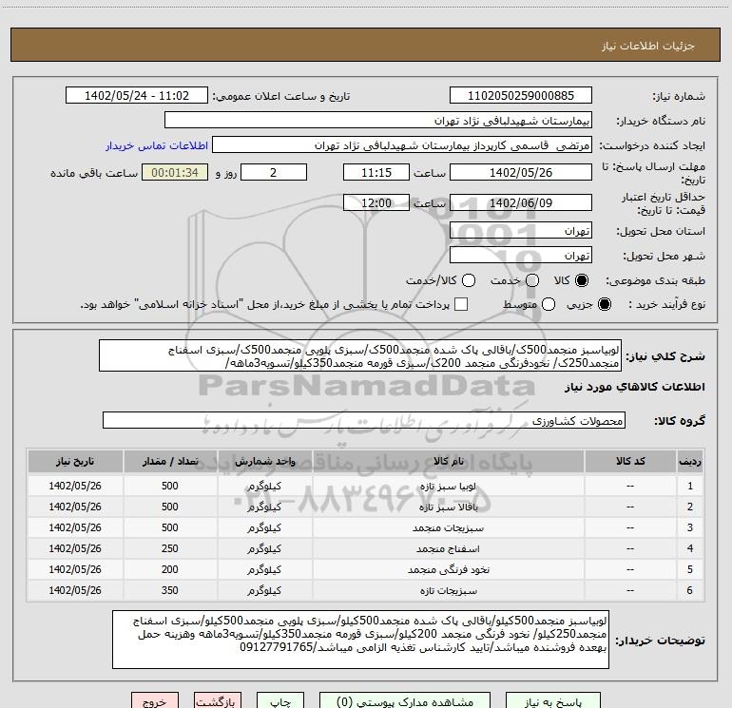Click the delivery province 'تهران' field
Viewport: 732px width, 708px height.
(x=520, y=231)
